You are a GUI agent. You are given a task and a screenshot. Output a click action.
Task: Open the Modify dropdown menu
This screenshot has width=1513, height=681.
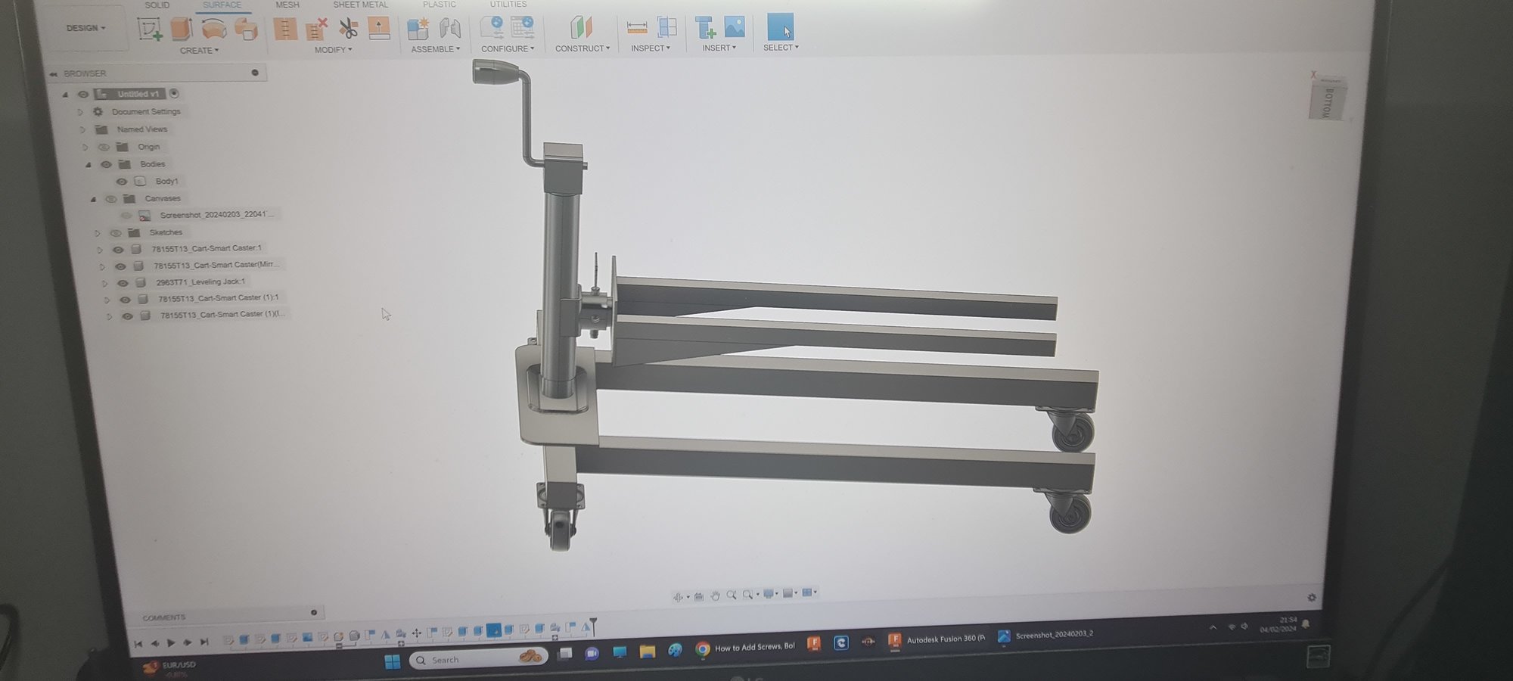click(333, 50)
